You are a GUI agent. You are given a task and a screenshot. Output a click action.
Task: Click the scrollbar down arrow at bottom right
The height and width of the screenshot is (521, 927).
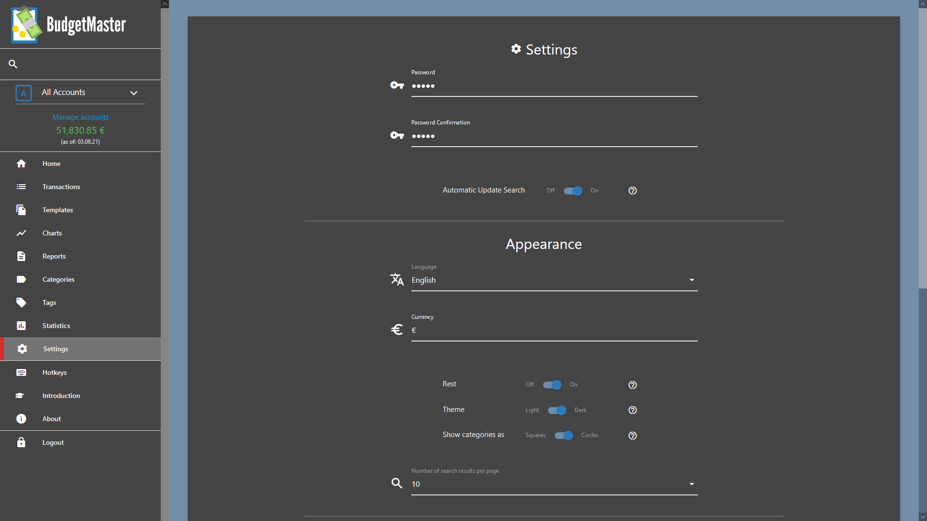coord(923,517)
